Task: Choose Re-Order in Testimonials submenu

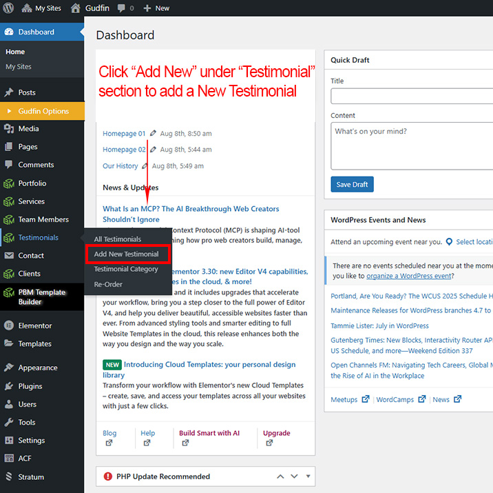Action: point(108,284)
